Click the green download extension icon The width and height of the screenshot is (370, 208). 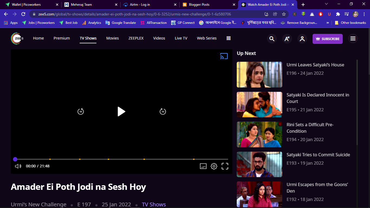click(303, 14)
